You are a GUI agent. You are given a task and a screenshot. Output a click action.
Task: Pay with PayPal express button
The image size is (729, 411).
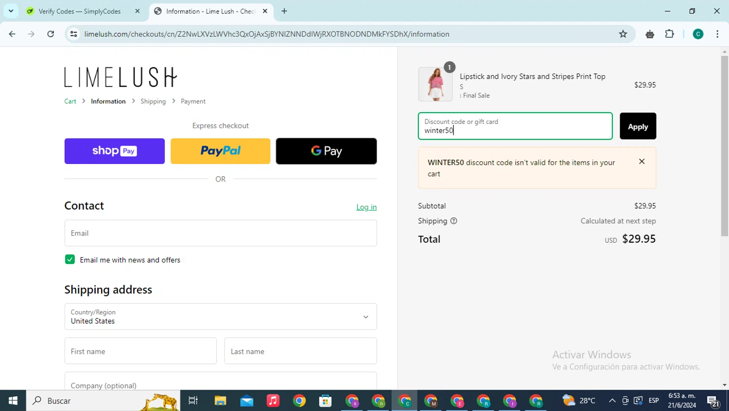click(x=221, y=151)
